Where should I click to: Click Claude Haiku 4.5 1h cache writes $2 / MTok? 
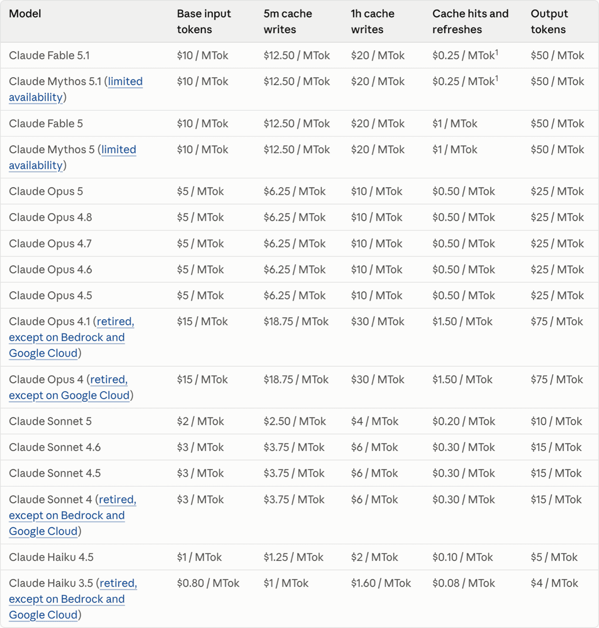click(374, 557)
